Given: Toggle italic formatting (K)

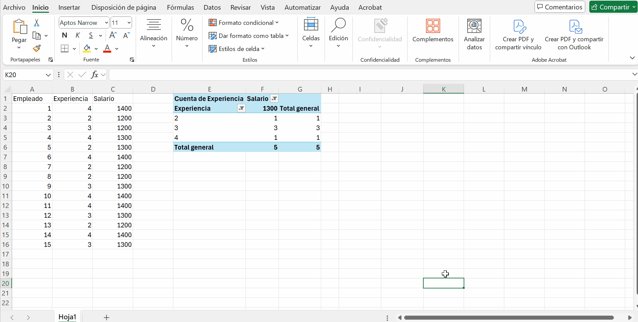Looking at the screenshot, I should [x=78, y=35].
